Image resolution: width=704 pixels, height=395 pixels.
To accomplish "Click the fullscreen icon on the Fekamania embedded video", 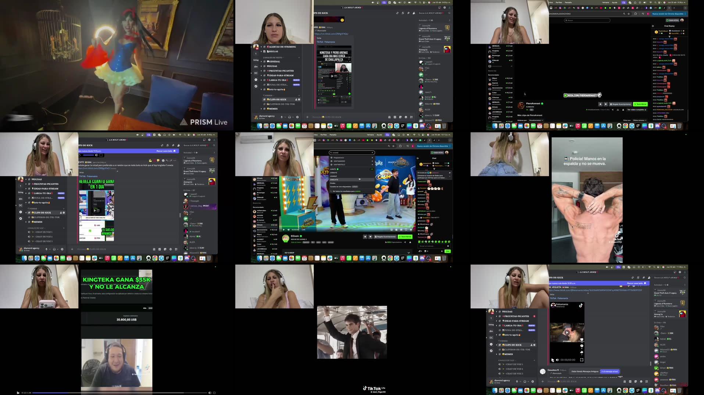I will (x=582, y=360).
